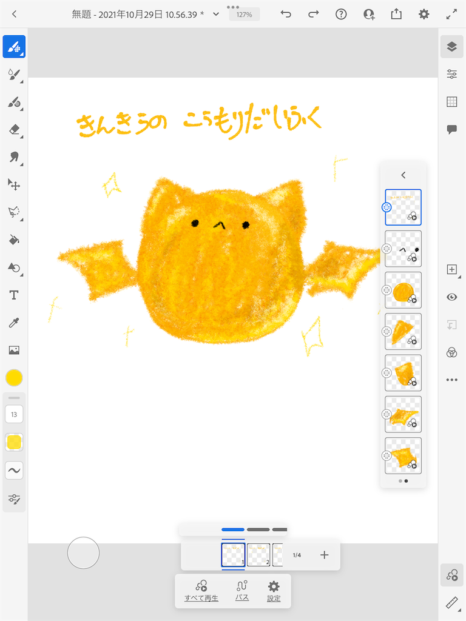Play all with すべて再生
The width and height of the screenshot is (466, 621).
(201, 591)
